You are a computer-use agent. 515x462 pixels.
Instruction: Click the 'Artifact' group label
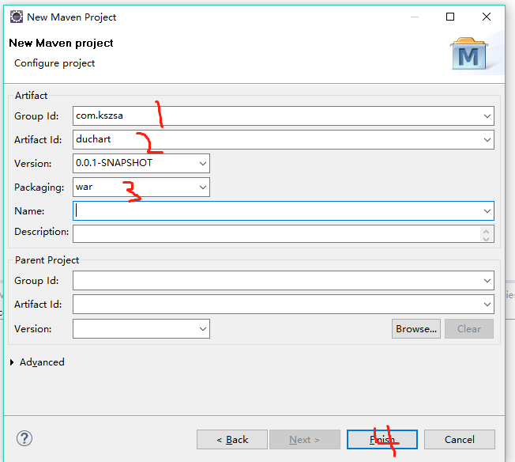32,96
